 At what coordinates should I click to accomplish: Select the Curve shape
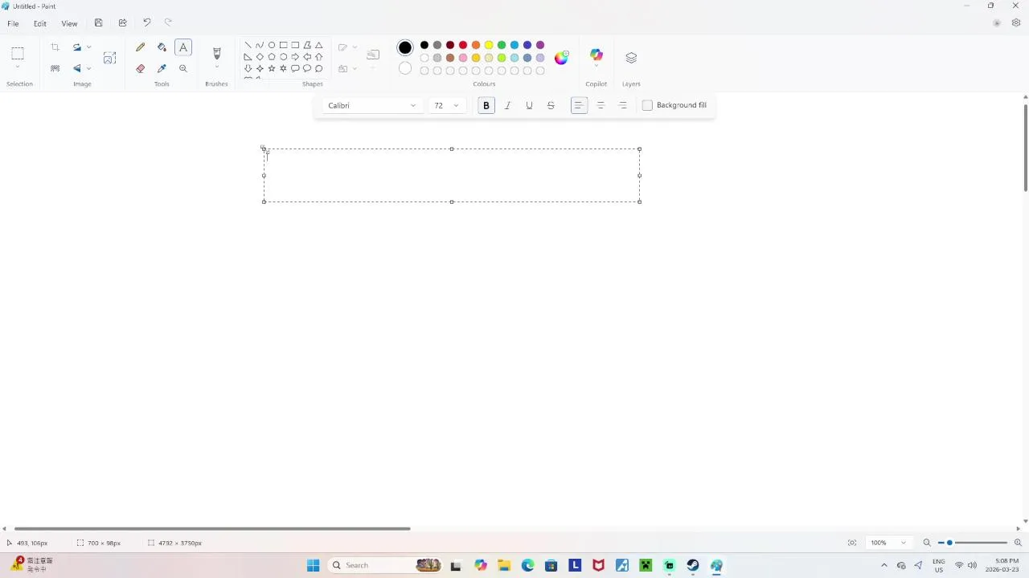coord(260,45)
